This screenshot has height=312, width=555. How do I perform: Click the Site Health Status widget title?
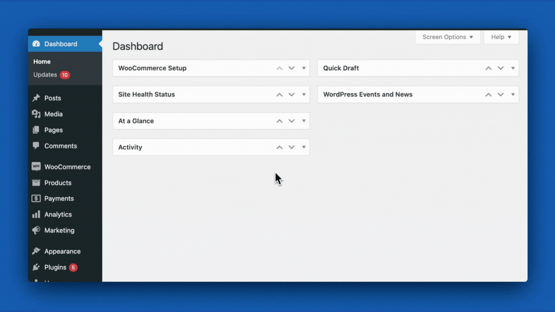tap(147, 94)
